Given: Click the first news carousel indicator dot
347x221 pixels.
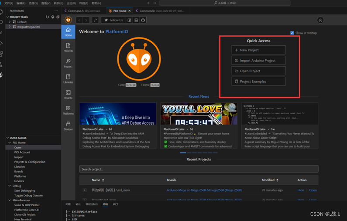Looking at the screenshot, I should click(183, 153).
